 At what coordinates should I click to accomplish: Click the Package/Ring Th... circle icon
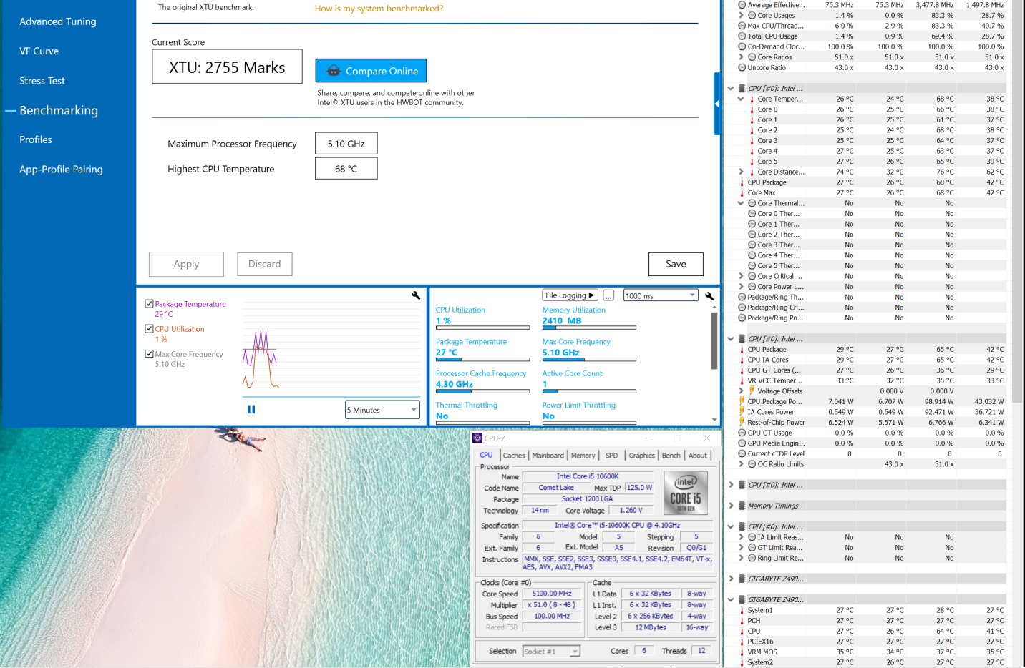tap(742, 298)
